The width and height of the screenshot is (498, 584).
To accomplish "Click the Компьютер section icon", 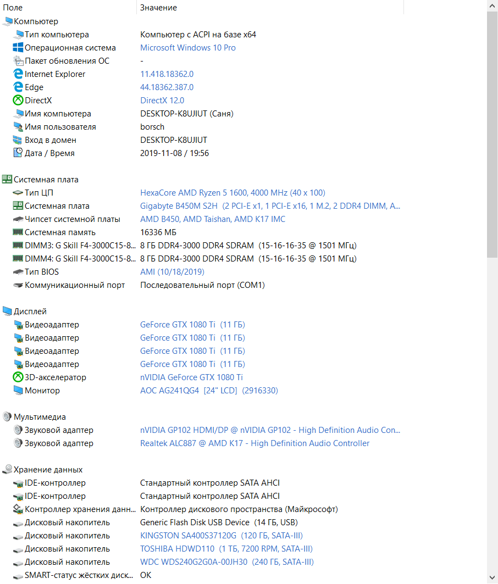I will [x=7, y=21].
